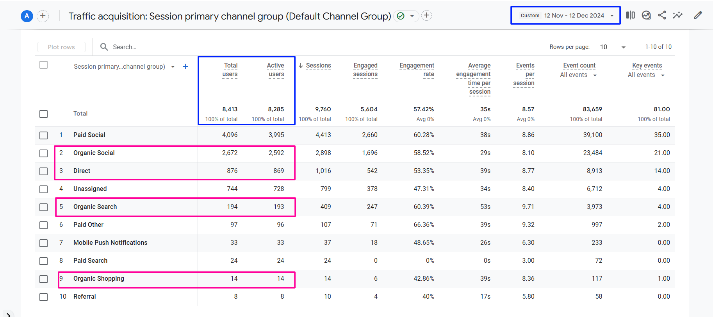Click the add comparison plus icon
Screen dimensions: 713x317
pyautogui.click(x=43, y=16)
